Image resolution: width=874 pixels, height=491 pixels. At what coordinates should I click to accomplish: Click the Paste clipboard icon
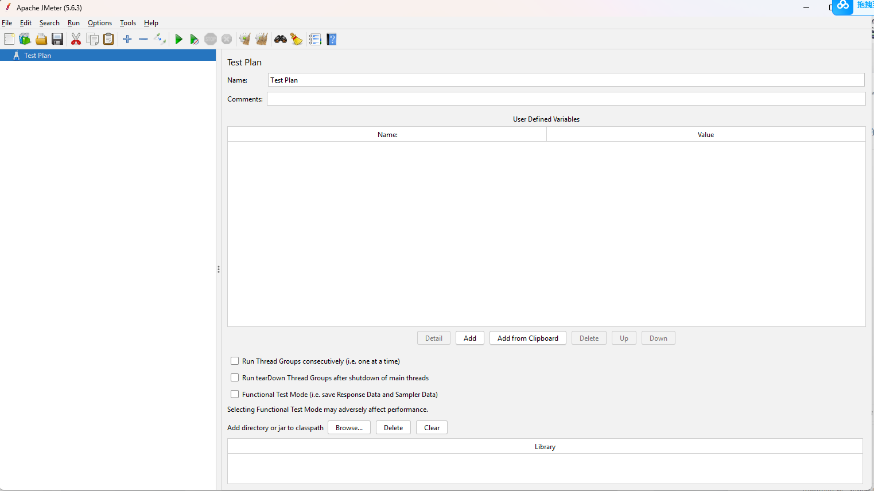(x=108, y=39)
